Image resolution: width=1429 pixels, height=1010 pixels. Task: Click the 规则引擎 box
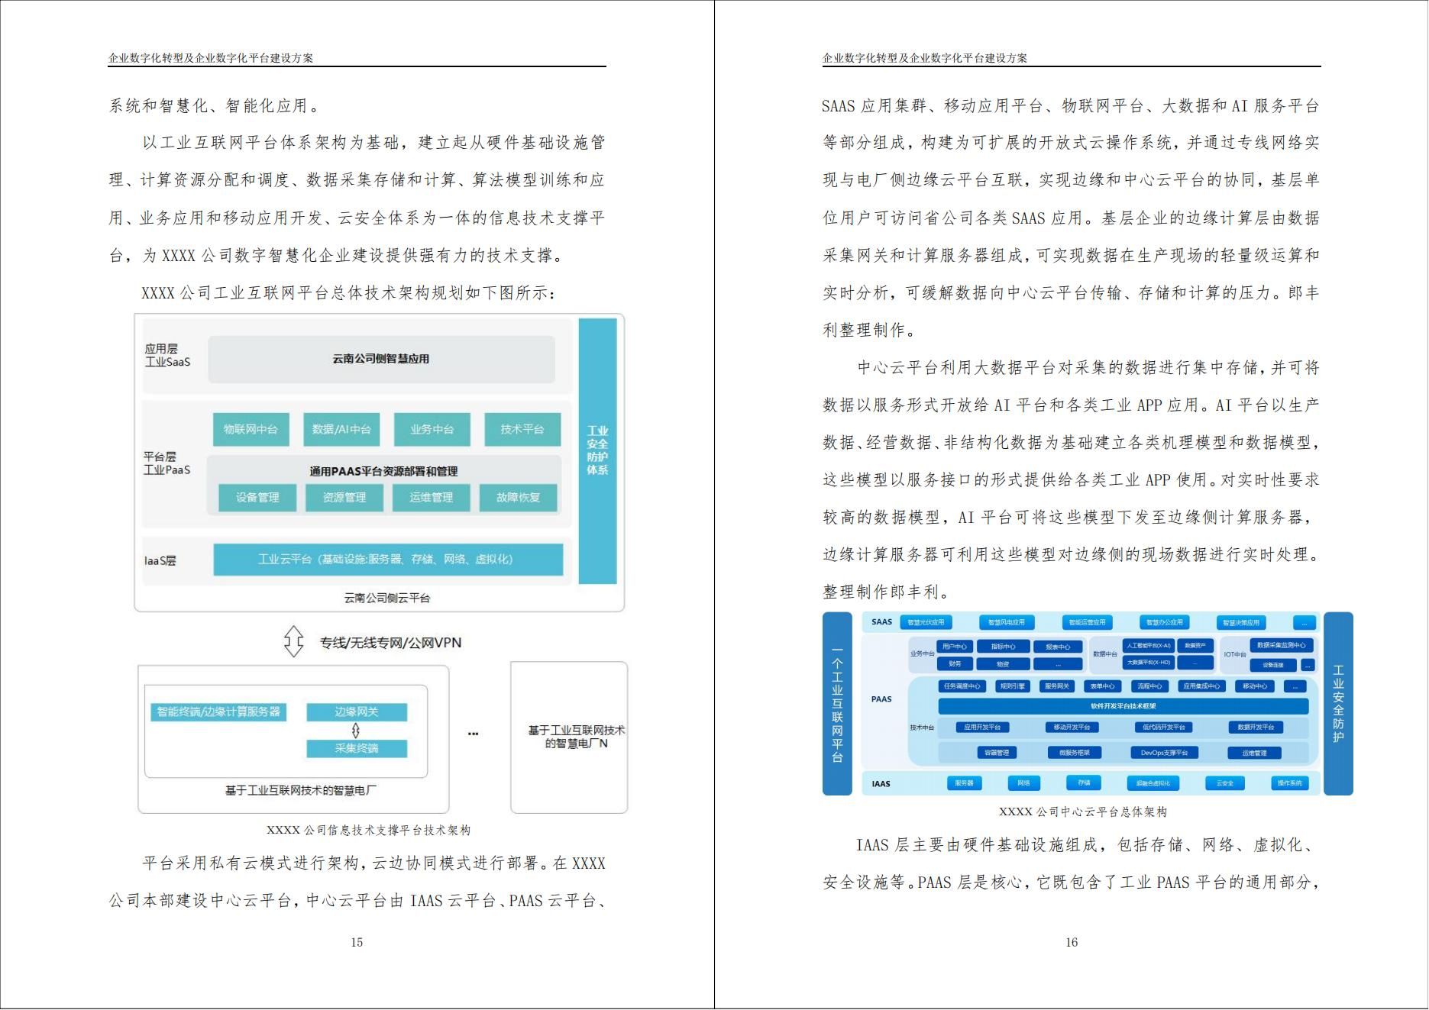coord(1012,686)
